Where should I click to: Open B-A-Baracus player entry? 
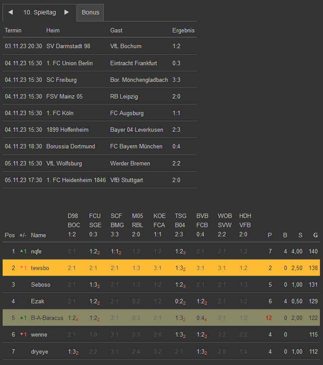point(47,318)
